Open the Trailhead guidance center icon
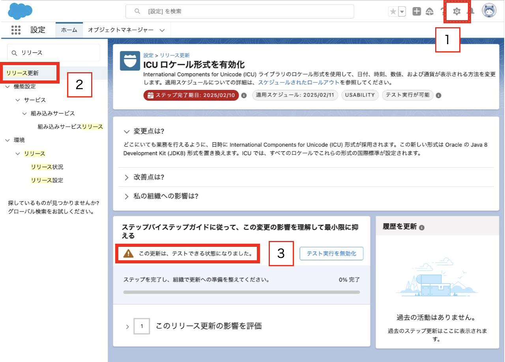Screen dimensions: 505x362 (x=429, y=11)
